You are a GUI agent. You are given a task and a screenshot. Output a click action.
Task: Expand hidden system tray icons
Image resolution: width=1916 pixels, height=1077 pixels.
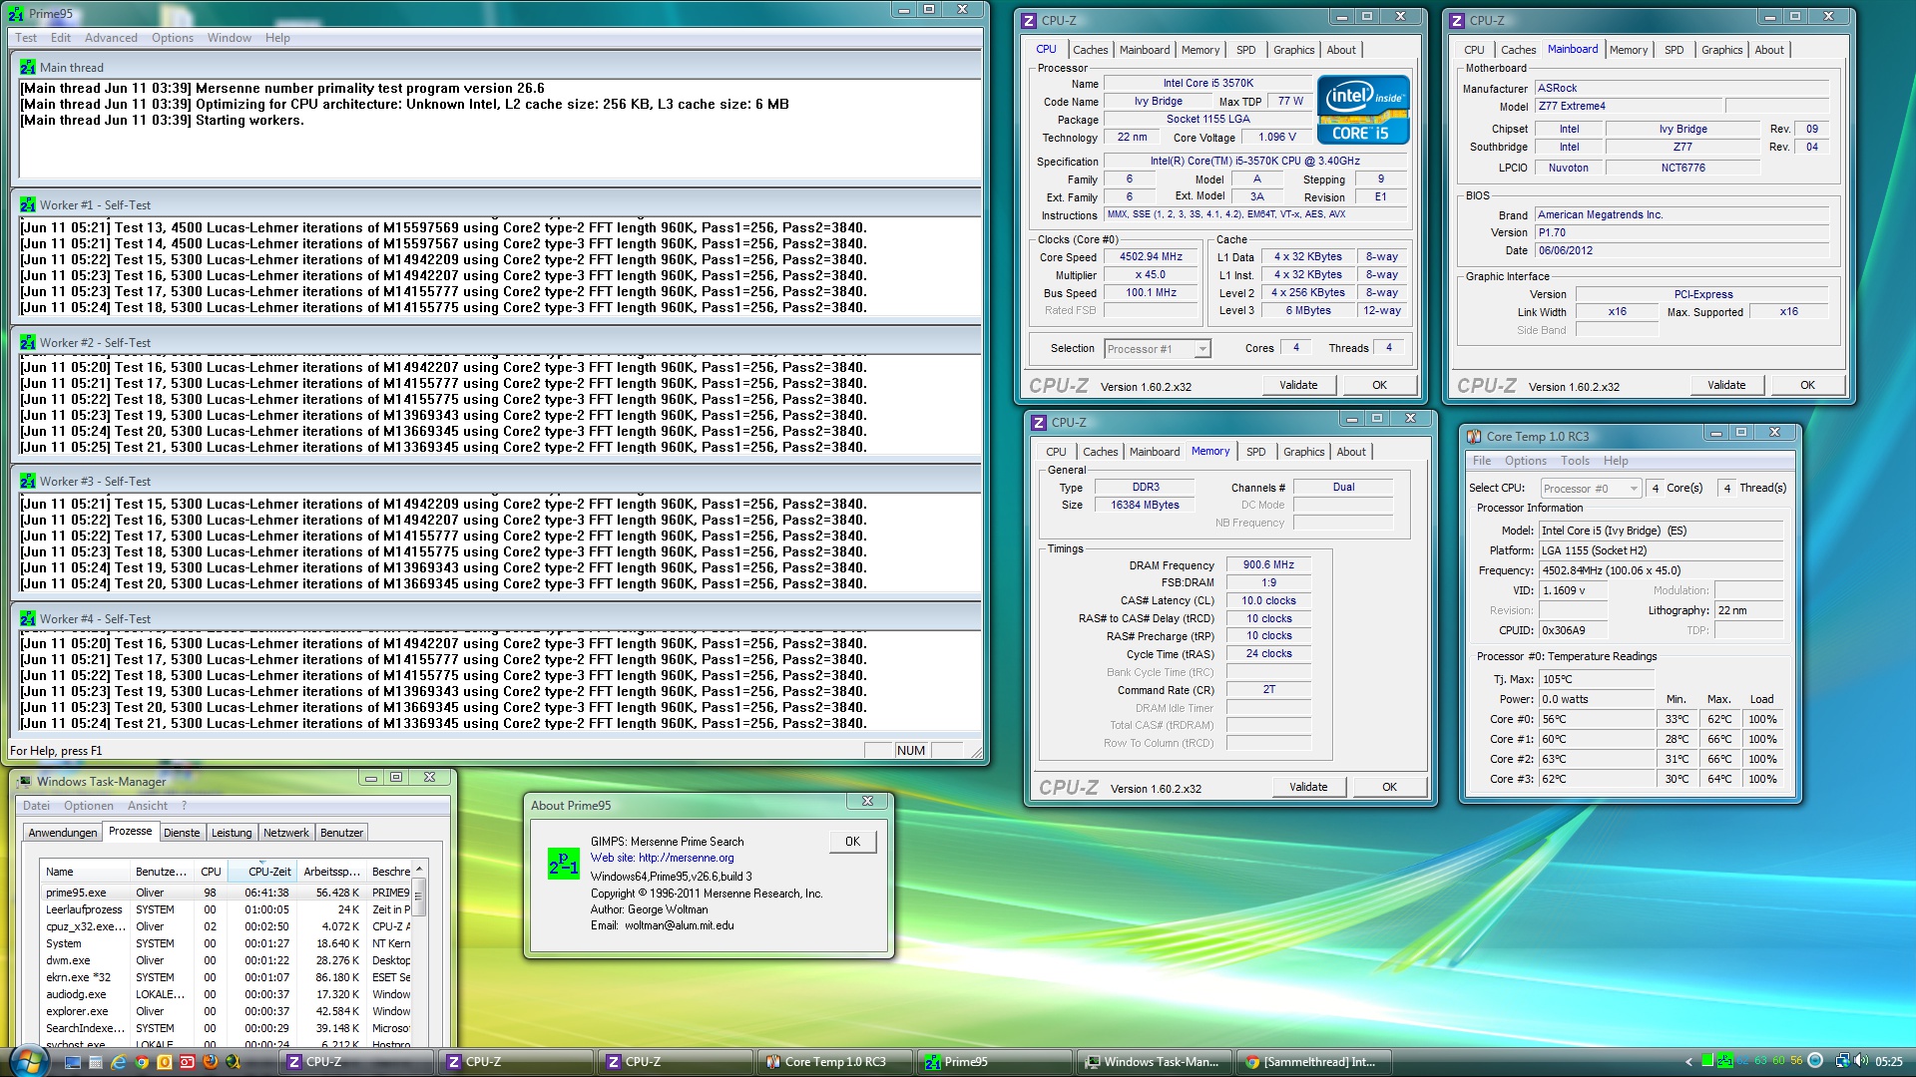(1688, 1062)
